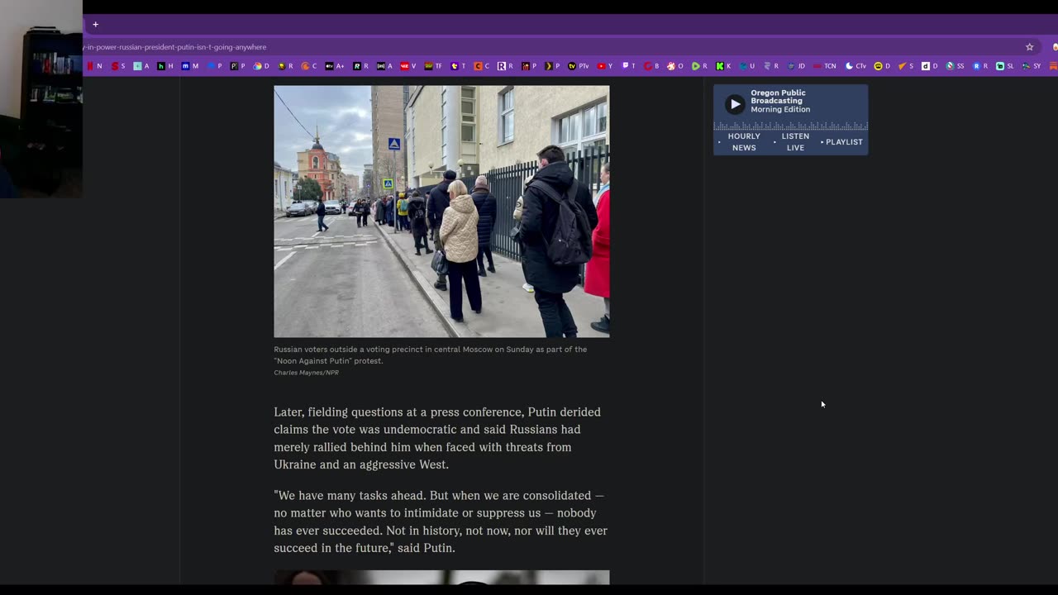Open the Crunchyroll orange C bookmark
This screenshot has height=595, width=1058.
point(309,66)
